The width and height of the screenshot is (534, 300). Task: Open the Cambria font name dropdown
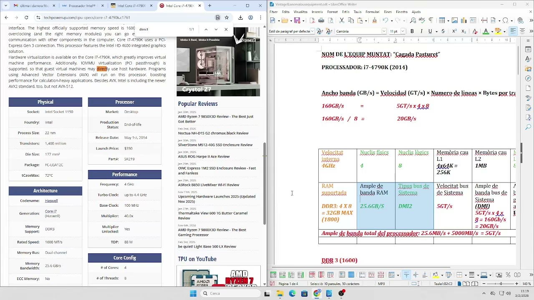coord(384,31)
